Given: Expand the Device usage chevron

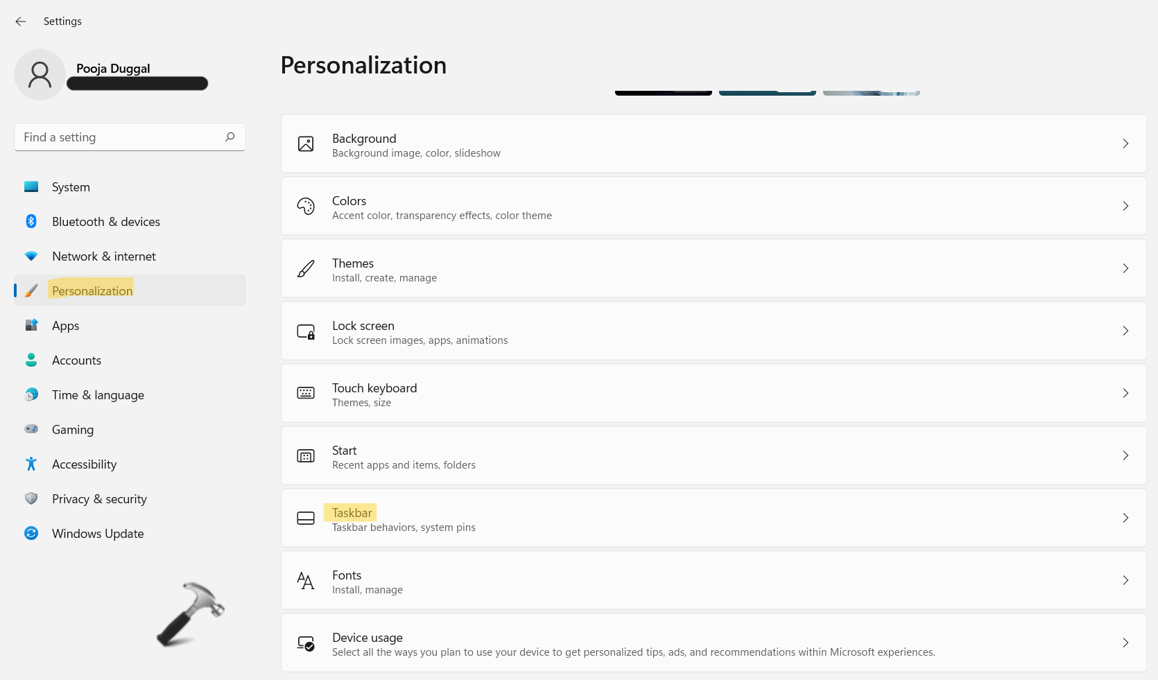Looking at the screenshot, I should pos(1125,643).
